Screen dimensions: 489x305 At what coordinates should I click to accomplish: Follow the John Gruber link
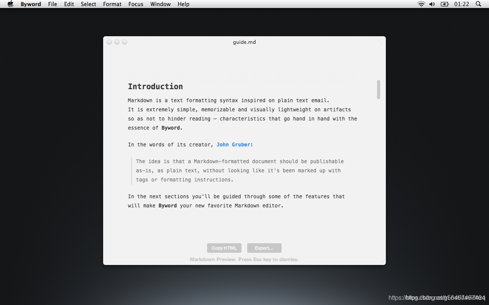233,144
